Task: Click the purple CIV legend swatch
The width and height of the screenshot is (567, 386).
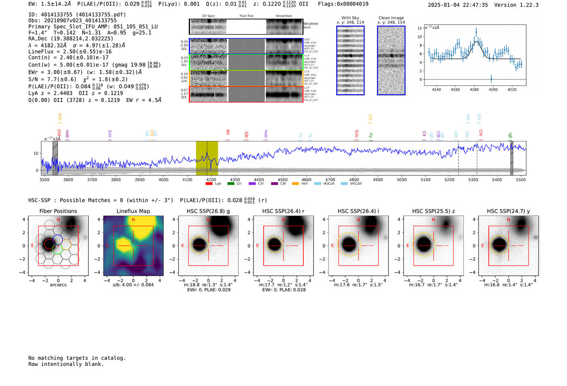Action: [x=252, y=183]
